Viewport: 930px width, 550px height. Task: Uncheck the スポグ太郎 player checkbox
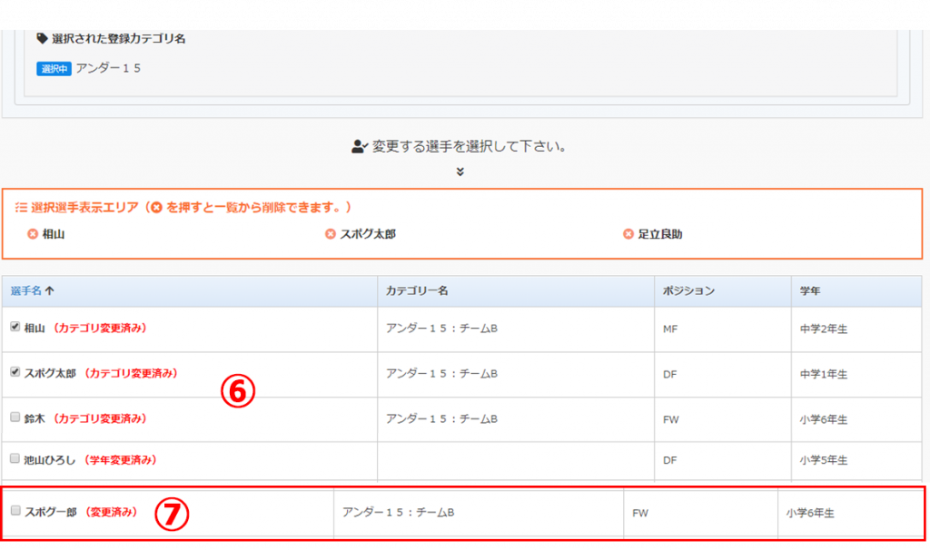[15, 373]
